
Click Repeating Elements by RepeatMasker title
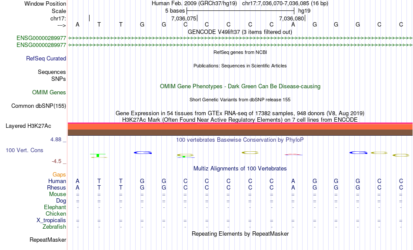240,233
